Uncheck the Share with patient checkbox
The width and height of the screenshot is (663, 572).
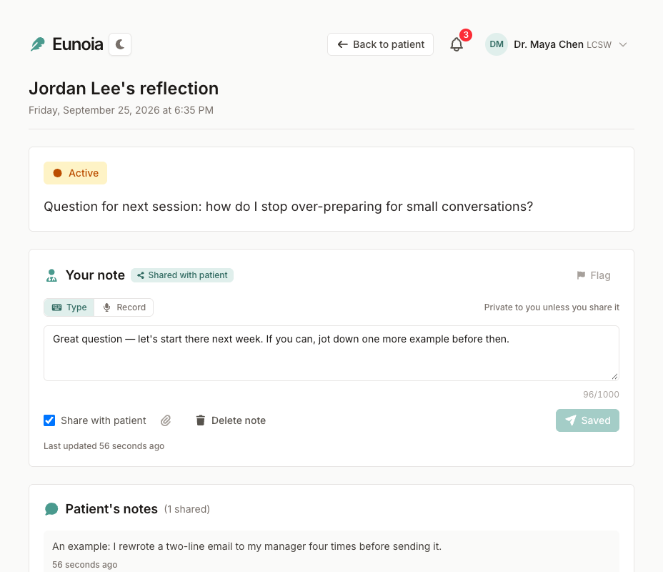click(x=49, y=420)
